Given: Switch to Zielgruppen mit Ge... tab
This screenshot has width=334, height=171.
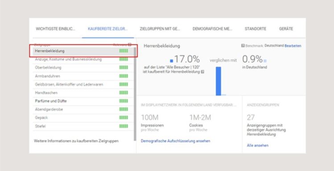Looking at the screenshot, I should (160, 29).
